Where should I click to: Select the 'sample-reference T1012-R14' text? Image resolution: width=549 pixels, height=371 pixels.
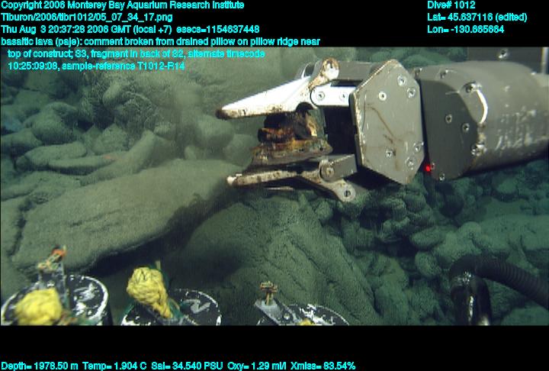coord(123,66)
